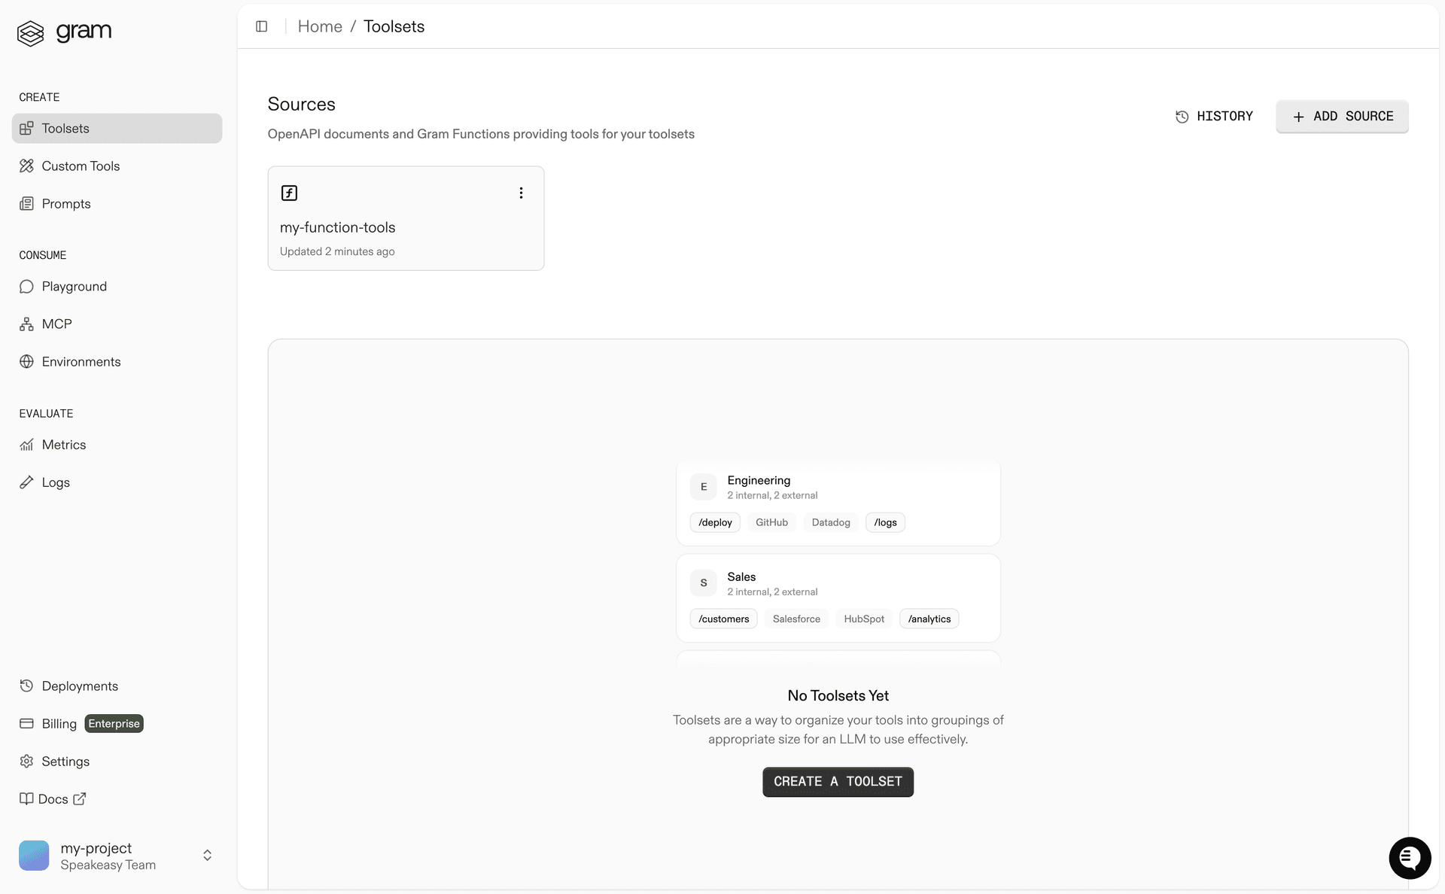Click the gram logo
Screen dimensions: 1445x894
click(x=64, y=32)
